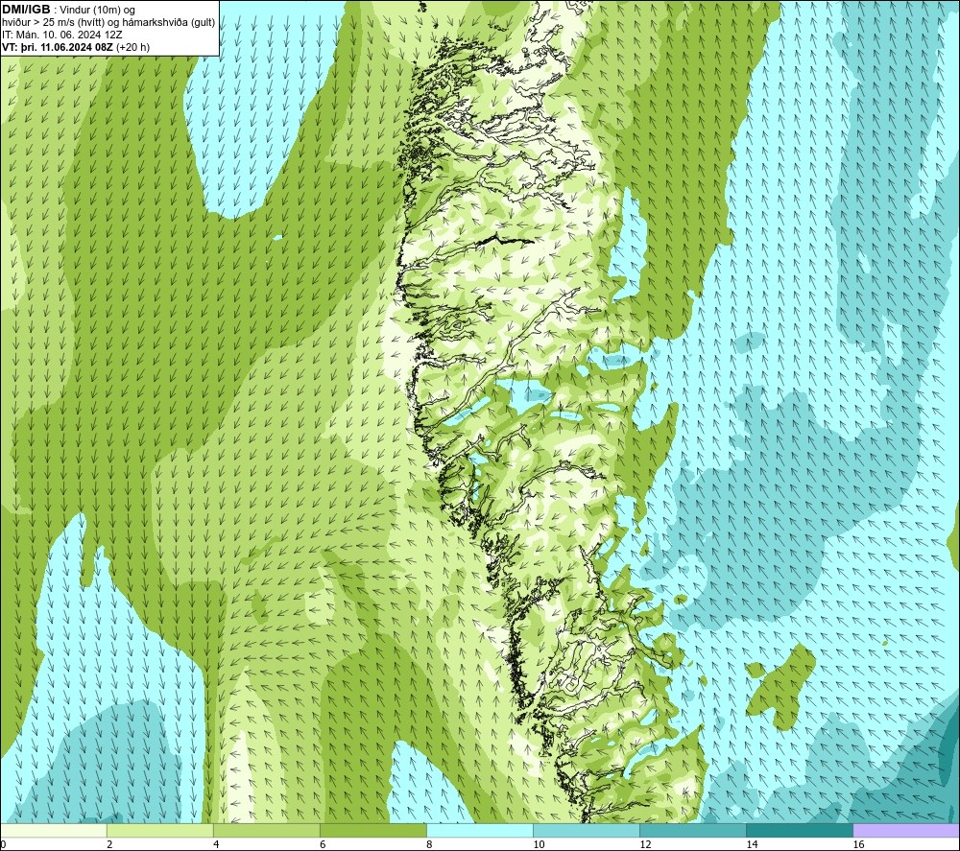Screen dimensions: 960x851
Task: Click the 'hviður > 25 m/s' description line
Action: click(108, 23)
